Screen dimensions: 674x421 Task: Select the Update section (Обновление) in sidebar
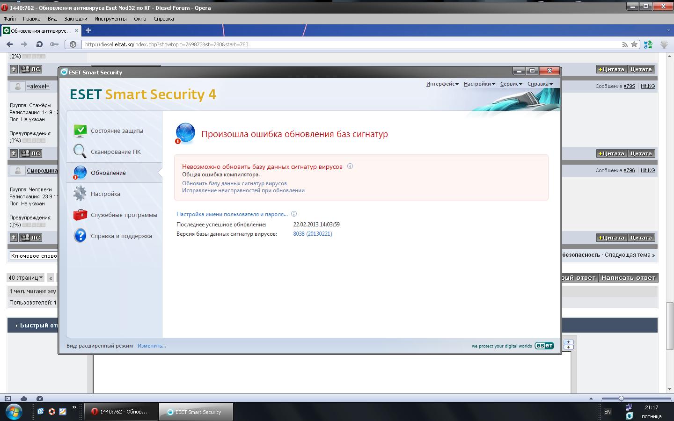[114, 173]
